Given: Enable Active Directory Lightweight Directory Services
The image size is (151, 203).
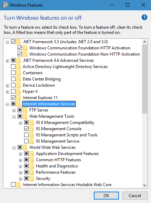Looking at the screenshot, I should (x=13, y=67).
